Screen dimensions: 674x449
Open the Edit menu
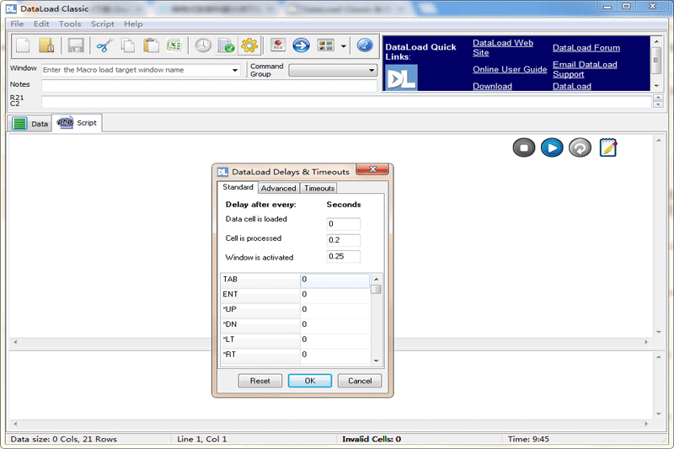(41, 24)
